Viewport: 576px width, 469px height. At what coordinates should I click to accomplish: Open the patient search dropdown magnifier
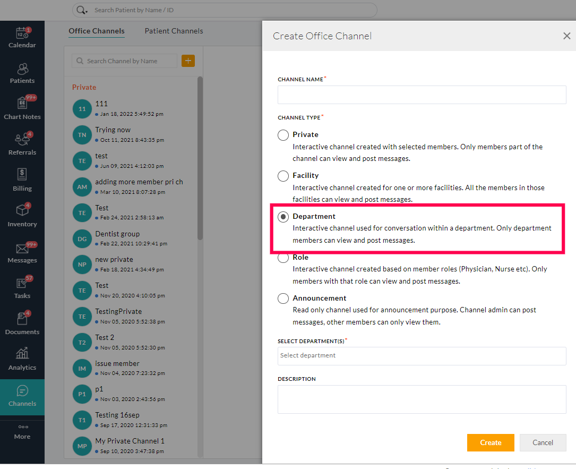pos(81,10)
